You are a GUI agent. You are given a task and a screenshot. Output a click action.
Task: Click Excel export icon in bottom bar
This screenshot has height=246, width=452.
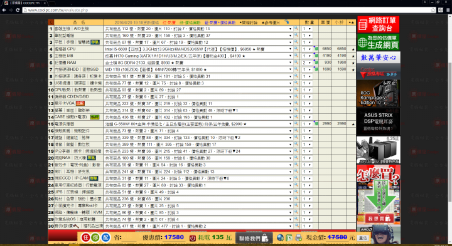(289, 237)
